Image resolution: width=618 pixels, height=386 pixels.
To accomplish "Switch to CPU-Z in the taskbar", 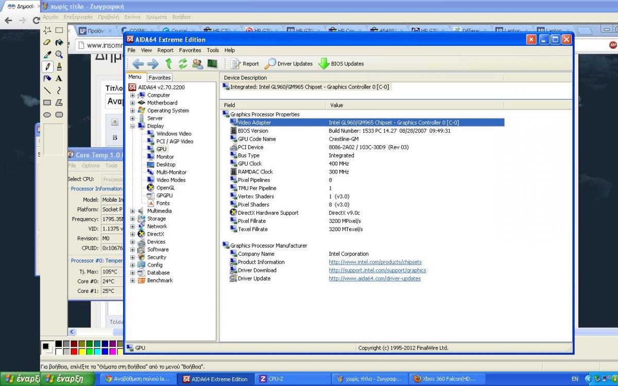I will click(x=293, y=379).
